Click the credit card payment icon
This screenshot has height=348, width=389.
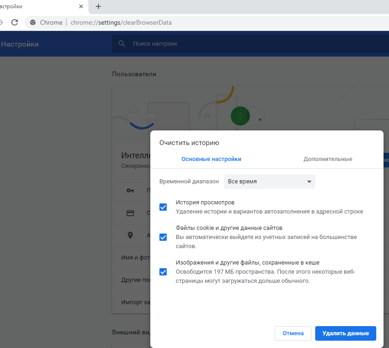pyautogui.click(x=130, y=213)
